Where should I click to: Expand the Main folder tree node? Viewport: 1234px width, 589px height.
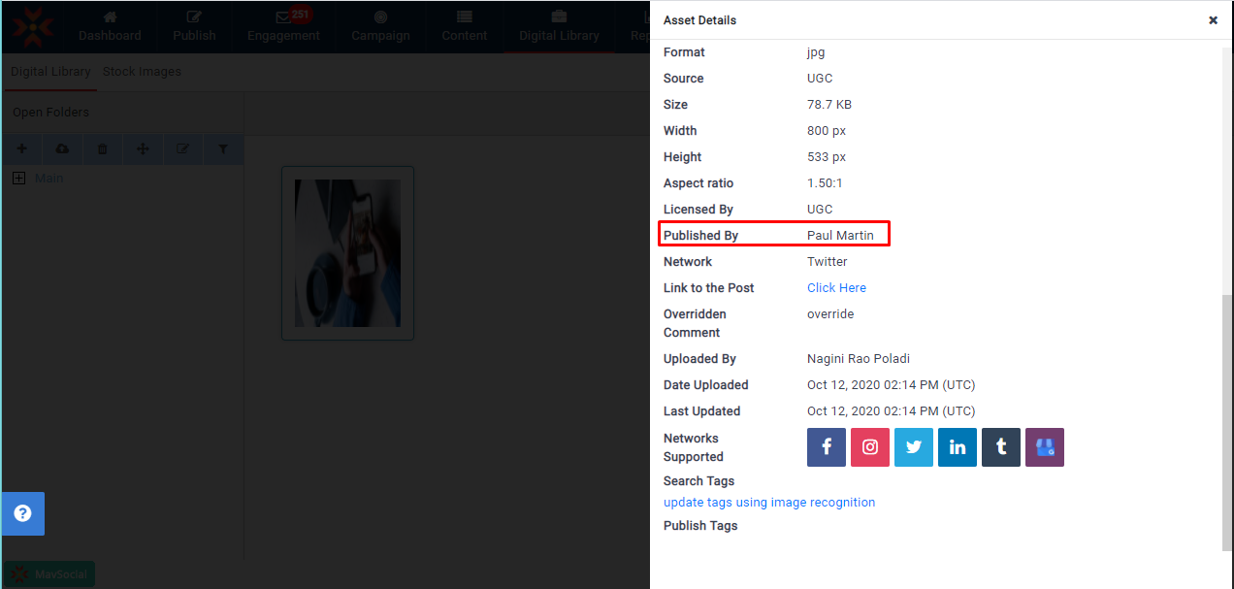[18, 179]
